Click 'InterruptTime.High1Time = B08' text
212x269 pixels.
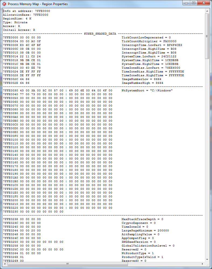click(x=149, y=49)
